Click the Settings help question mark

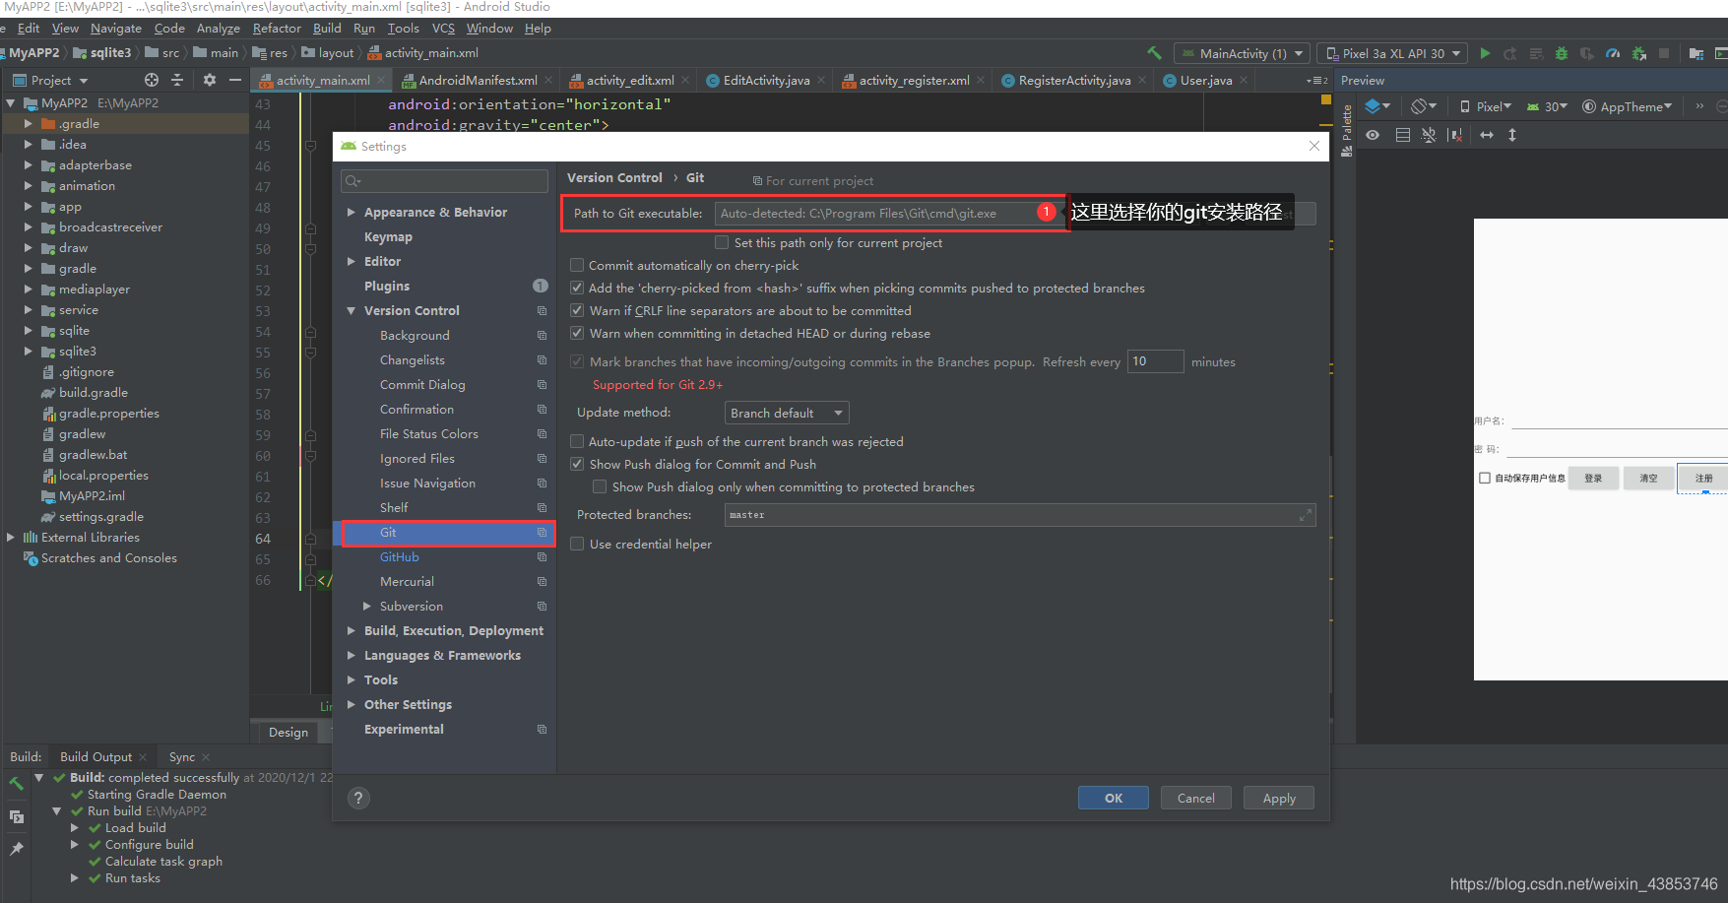359,798
